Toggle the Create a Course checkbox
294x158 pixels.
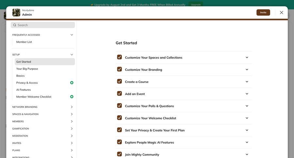click(120, 82)
